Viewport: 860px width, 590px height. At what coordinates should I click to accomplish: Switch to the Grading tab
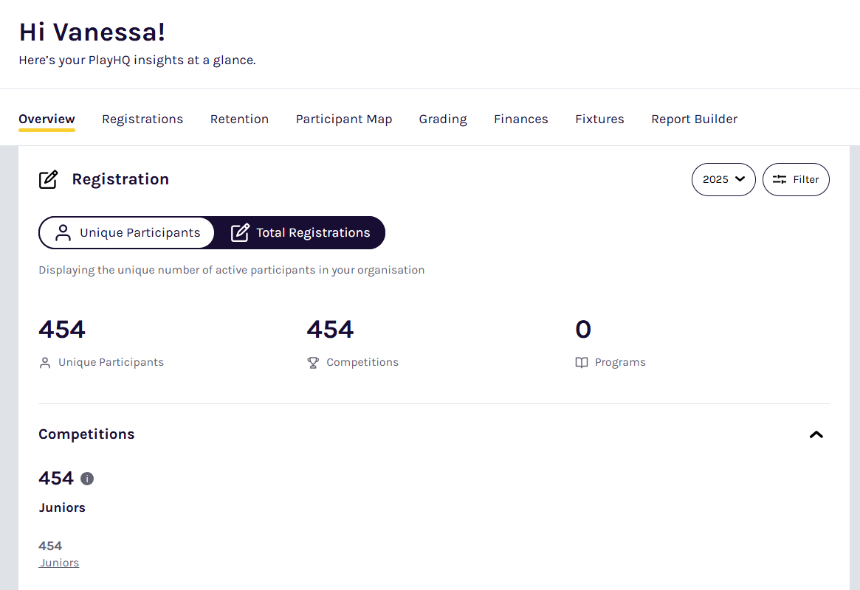[443, 119]
